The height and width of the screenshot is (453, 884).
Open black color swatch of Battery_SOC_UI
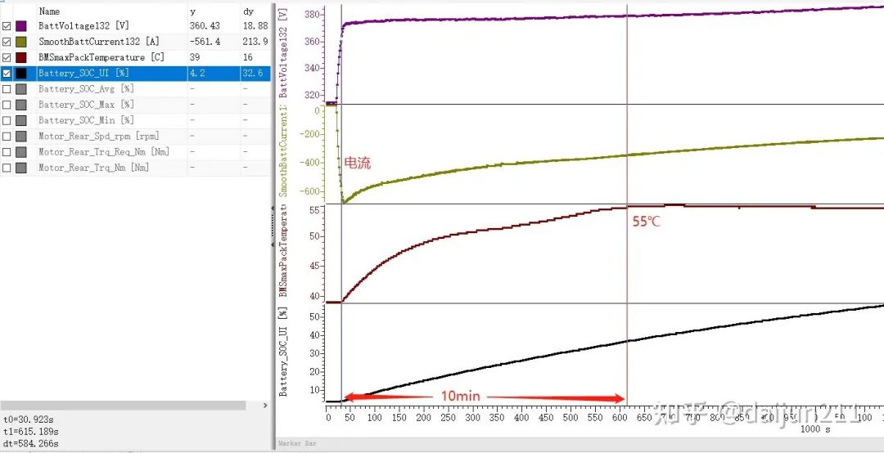(20, 74)
